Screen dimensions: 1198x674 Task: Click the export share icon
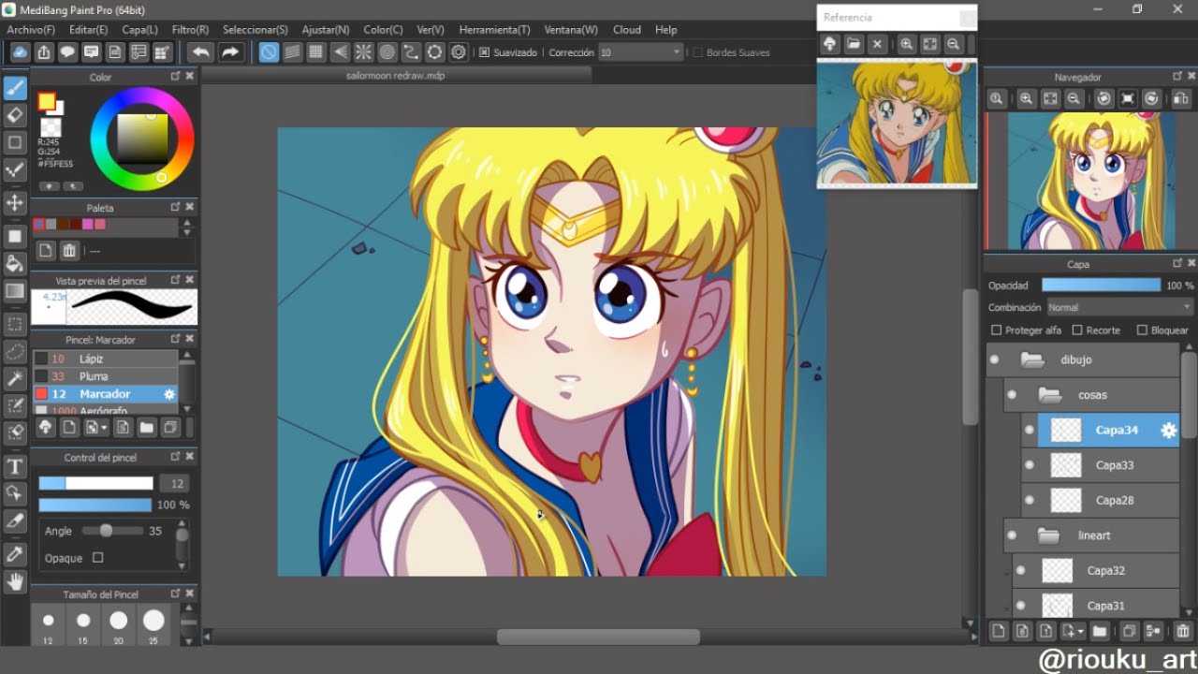(43, 52)
